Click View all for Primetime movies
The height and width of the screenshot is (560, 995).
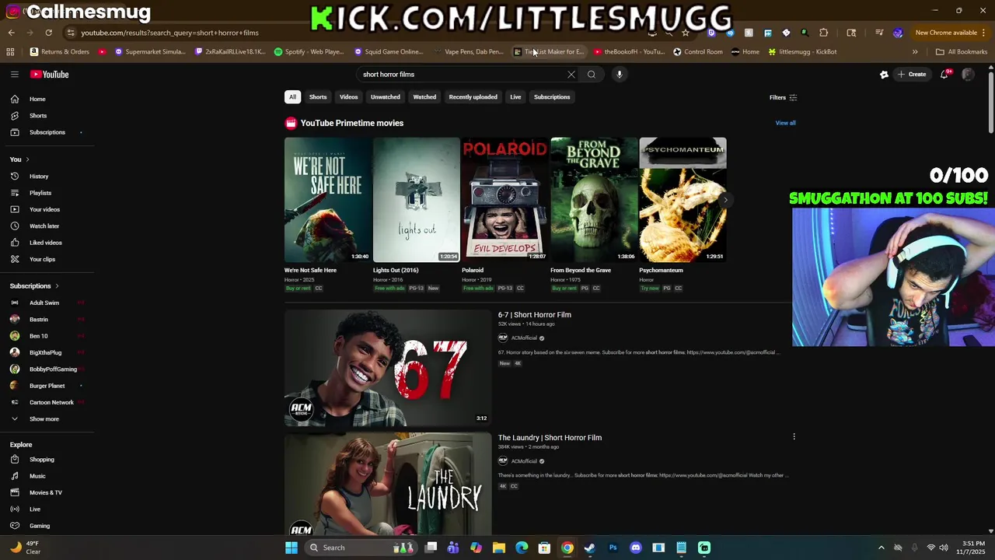coord(785,123)
